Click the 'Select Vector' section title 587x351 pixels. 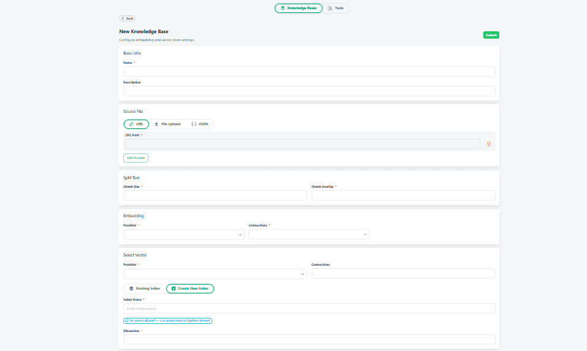pyautogui.click(x=135, y=255)
